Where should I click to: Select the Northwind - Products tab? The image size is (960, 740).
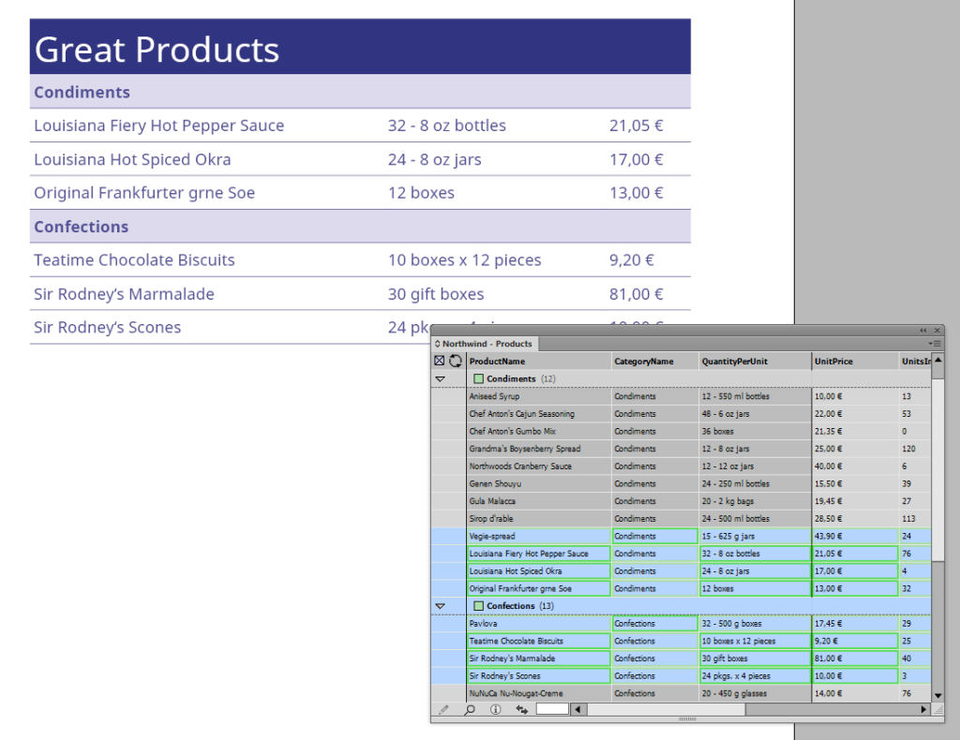coord(484,344)
